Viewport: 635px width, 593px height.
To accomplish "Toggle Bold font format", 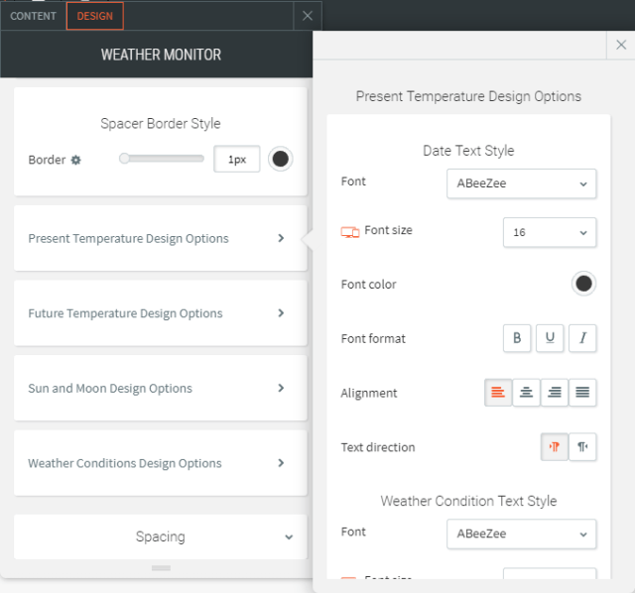I will (x=516, y=338).
